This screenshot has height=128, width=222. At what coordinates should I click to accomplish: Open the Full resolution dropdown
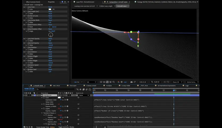point(91,82)
